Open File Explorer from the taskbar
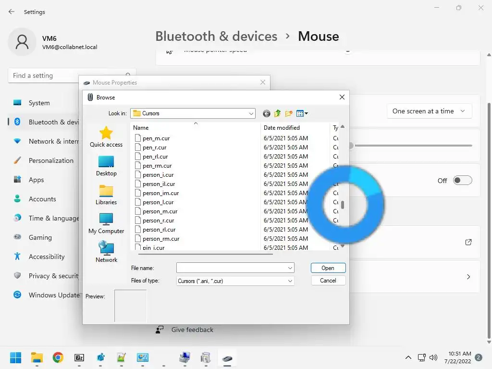This screenshot has width=492, height=369. (37, 357)
